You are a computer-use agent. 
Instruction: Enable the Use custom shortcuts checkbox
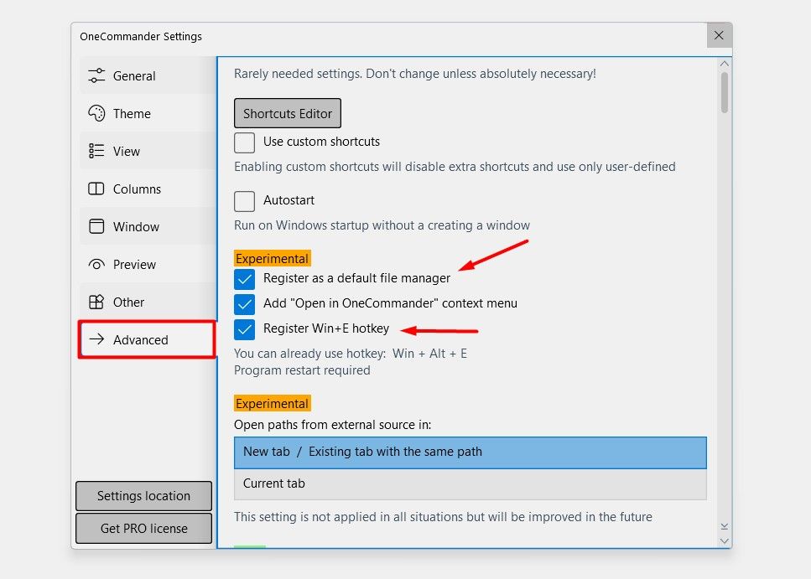click(x=245, y=142)
